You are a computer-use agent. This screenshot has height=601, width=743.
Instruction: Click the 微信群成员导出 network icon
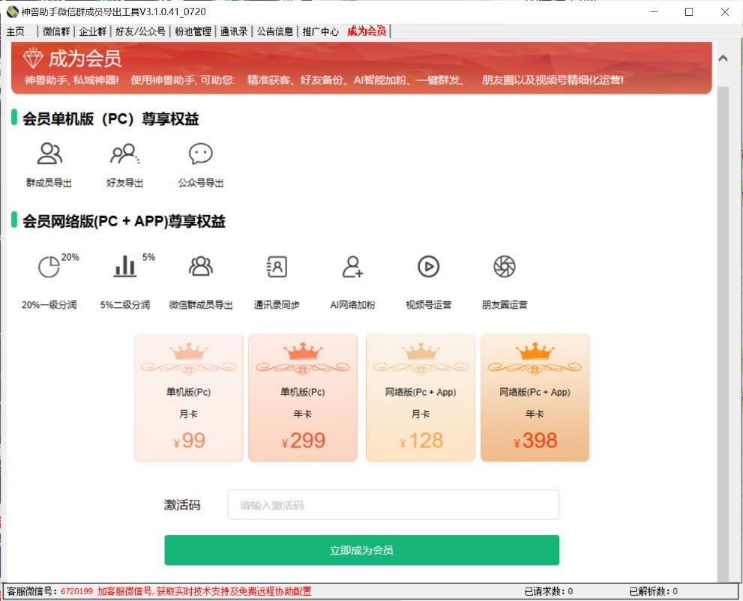click(200, 266)
